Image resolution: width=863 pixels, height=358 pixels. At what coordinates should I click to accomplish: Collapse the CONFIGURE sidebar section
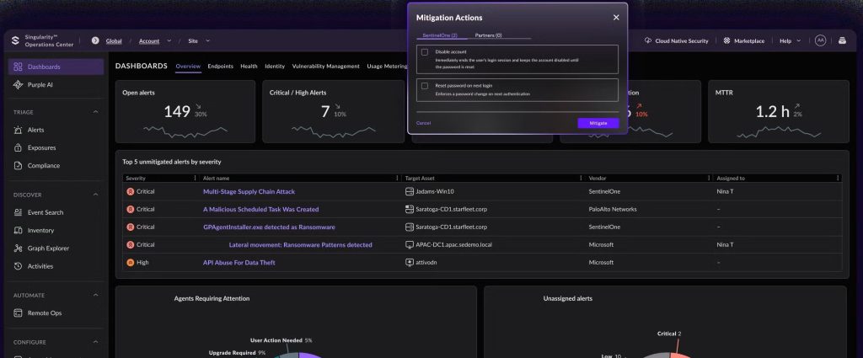[95, 342]
